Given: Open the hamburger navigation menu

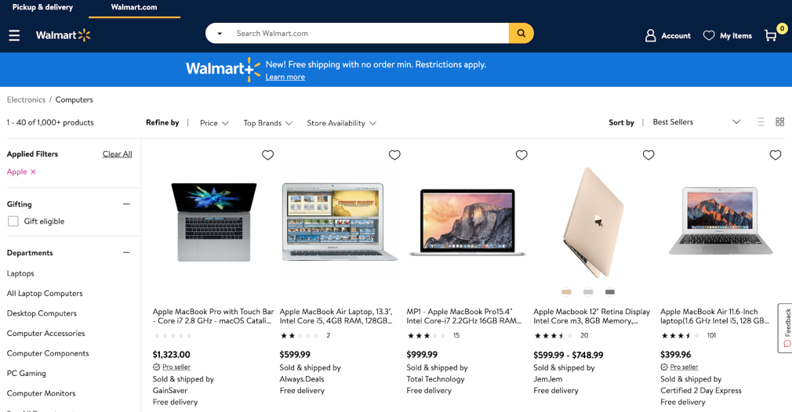Looking at the screenshot, I should click(x=14, y=35).
